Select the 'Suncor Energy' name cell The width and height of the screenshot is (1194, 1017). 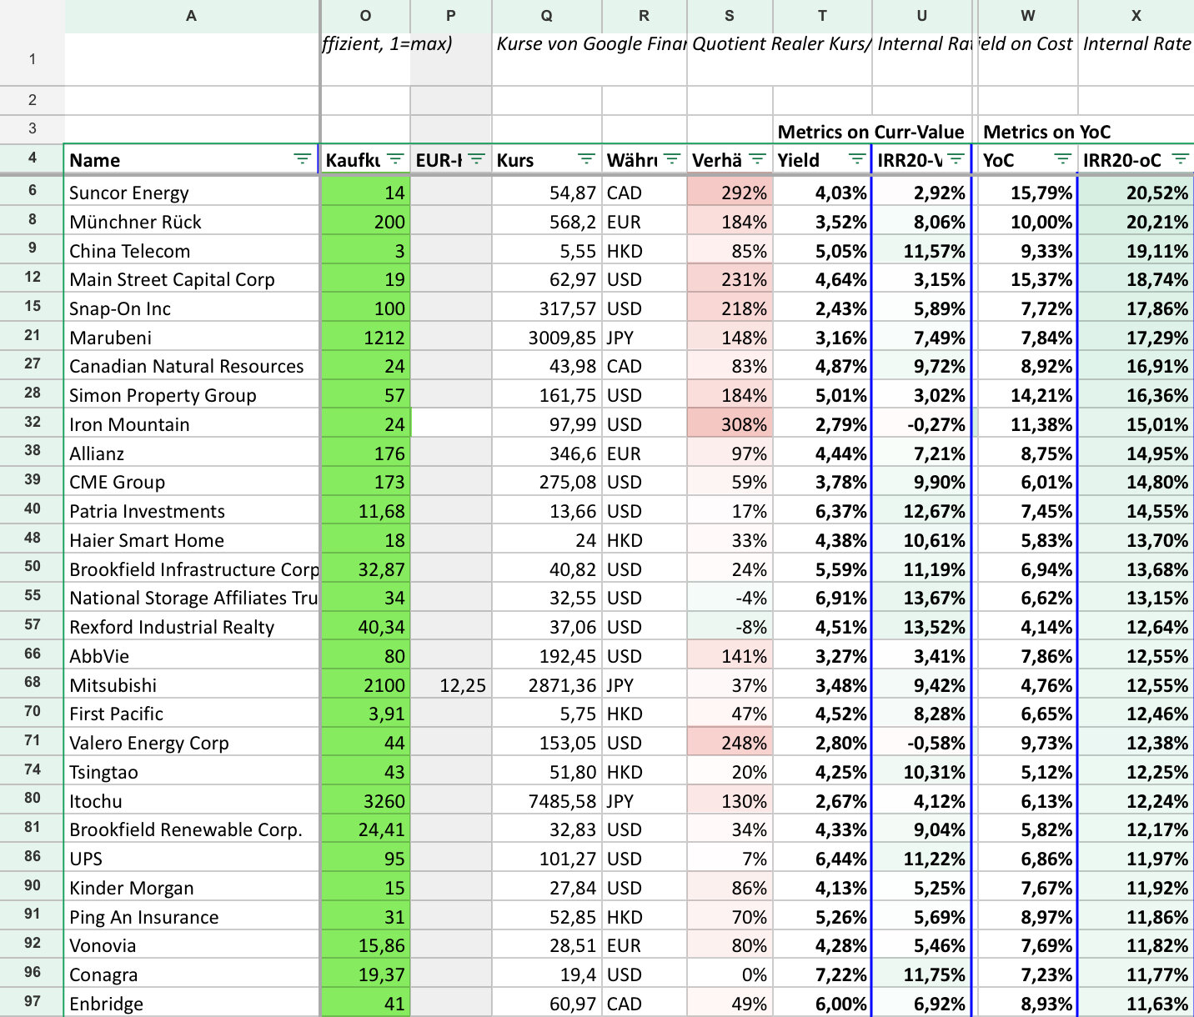pyautogui.click(x=192, y=193)
